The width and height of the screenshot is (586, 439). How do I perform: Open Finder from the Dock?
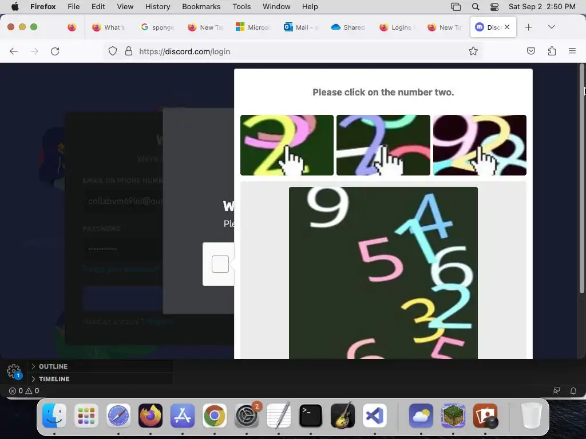[x=54, y=416]
